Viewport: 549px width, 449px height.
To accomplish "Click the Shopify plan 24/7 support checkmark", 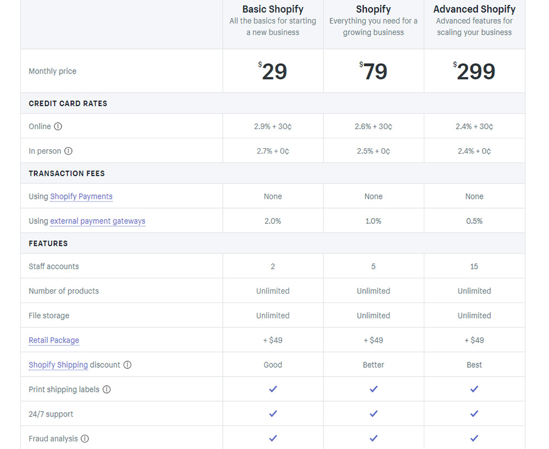I will 373,414.
